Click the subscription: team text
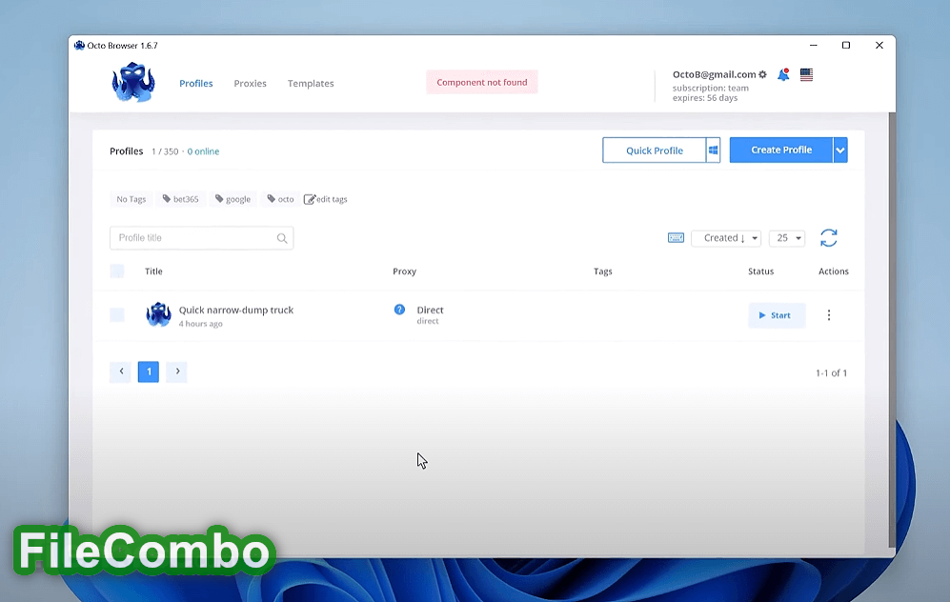The width and height of the screenshot is (950, 602). [x=711, y=88]
